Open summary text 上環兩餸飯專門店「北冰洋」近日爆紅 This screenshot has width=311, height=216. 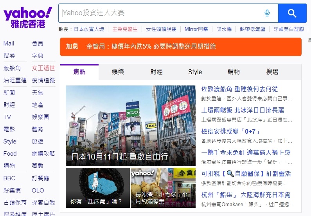coord(247,120)
